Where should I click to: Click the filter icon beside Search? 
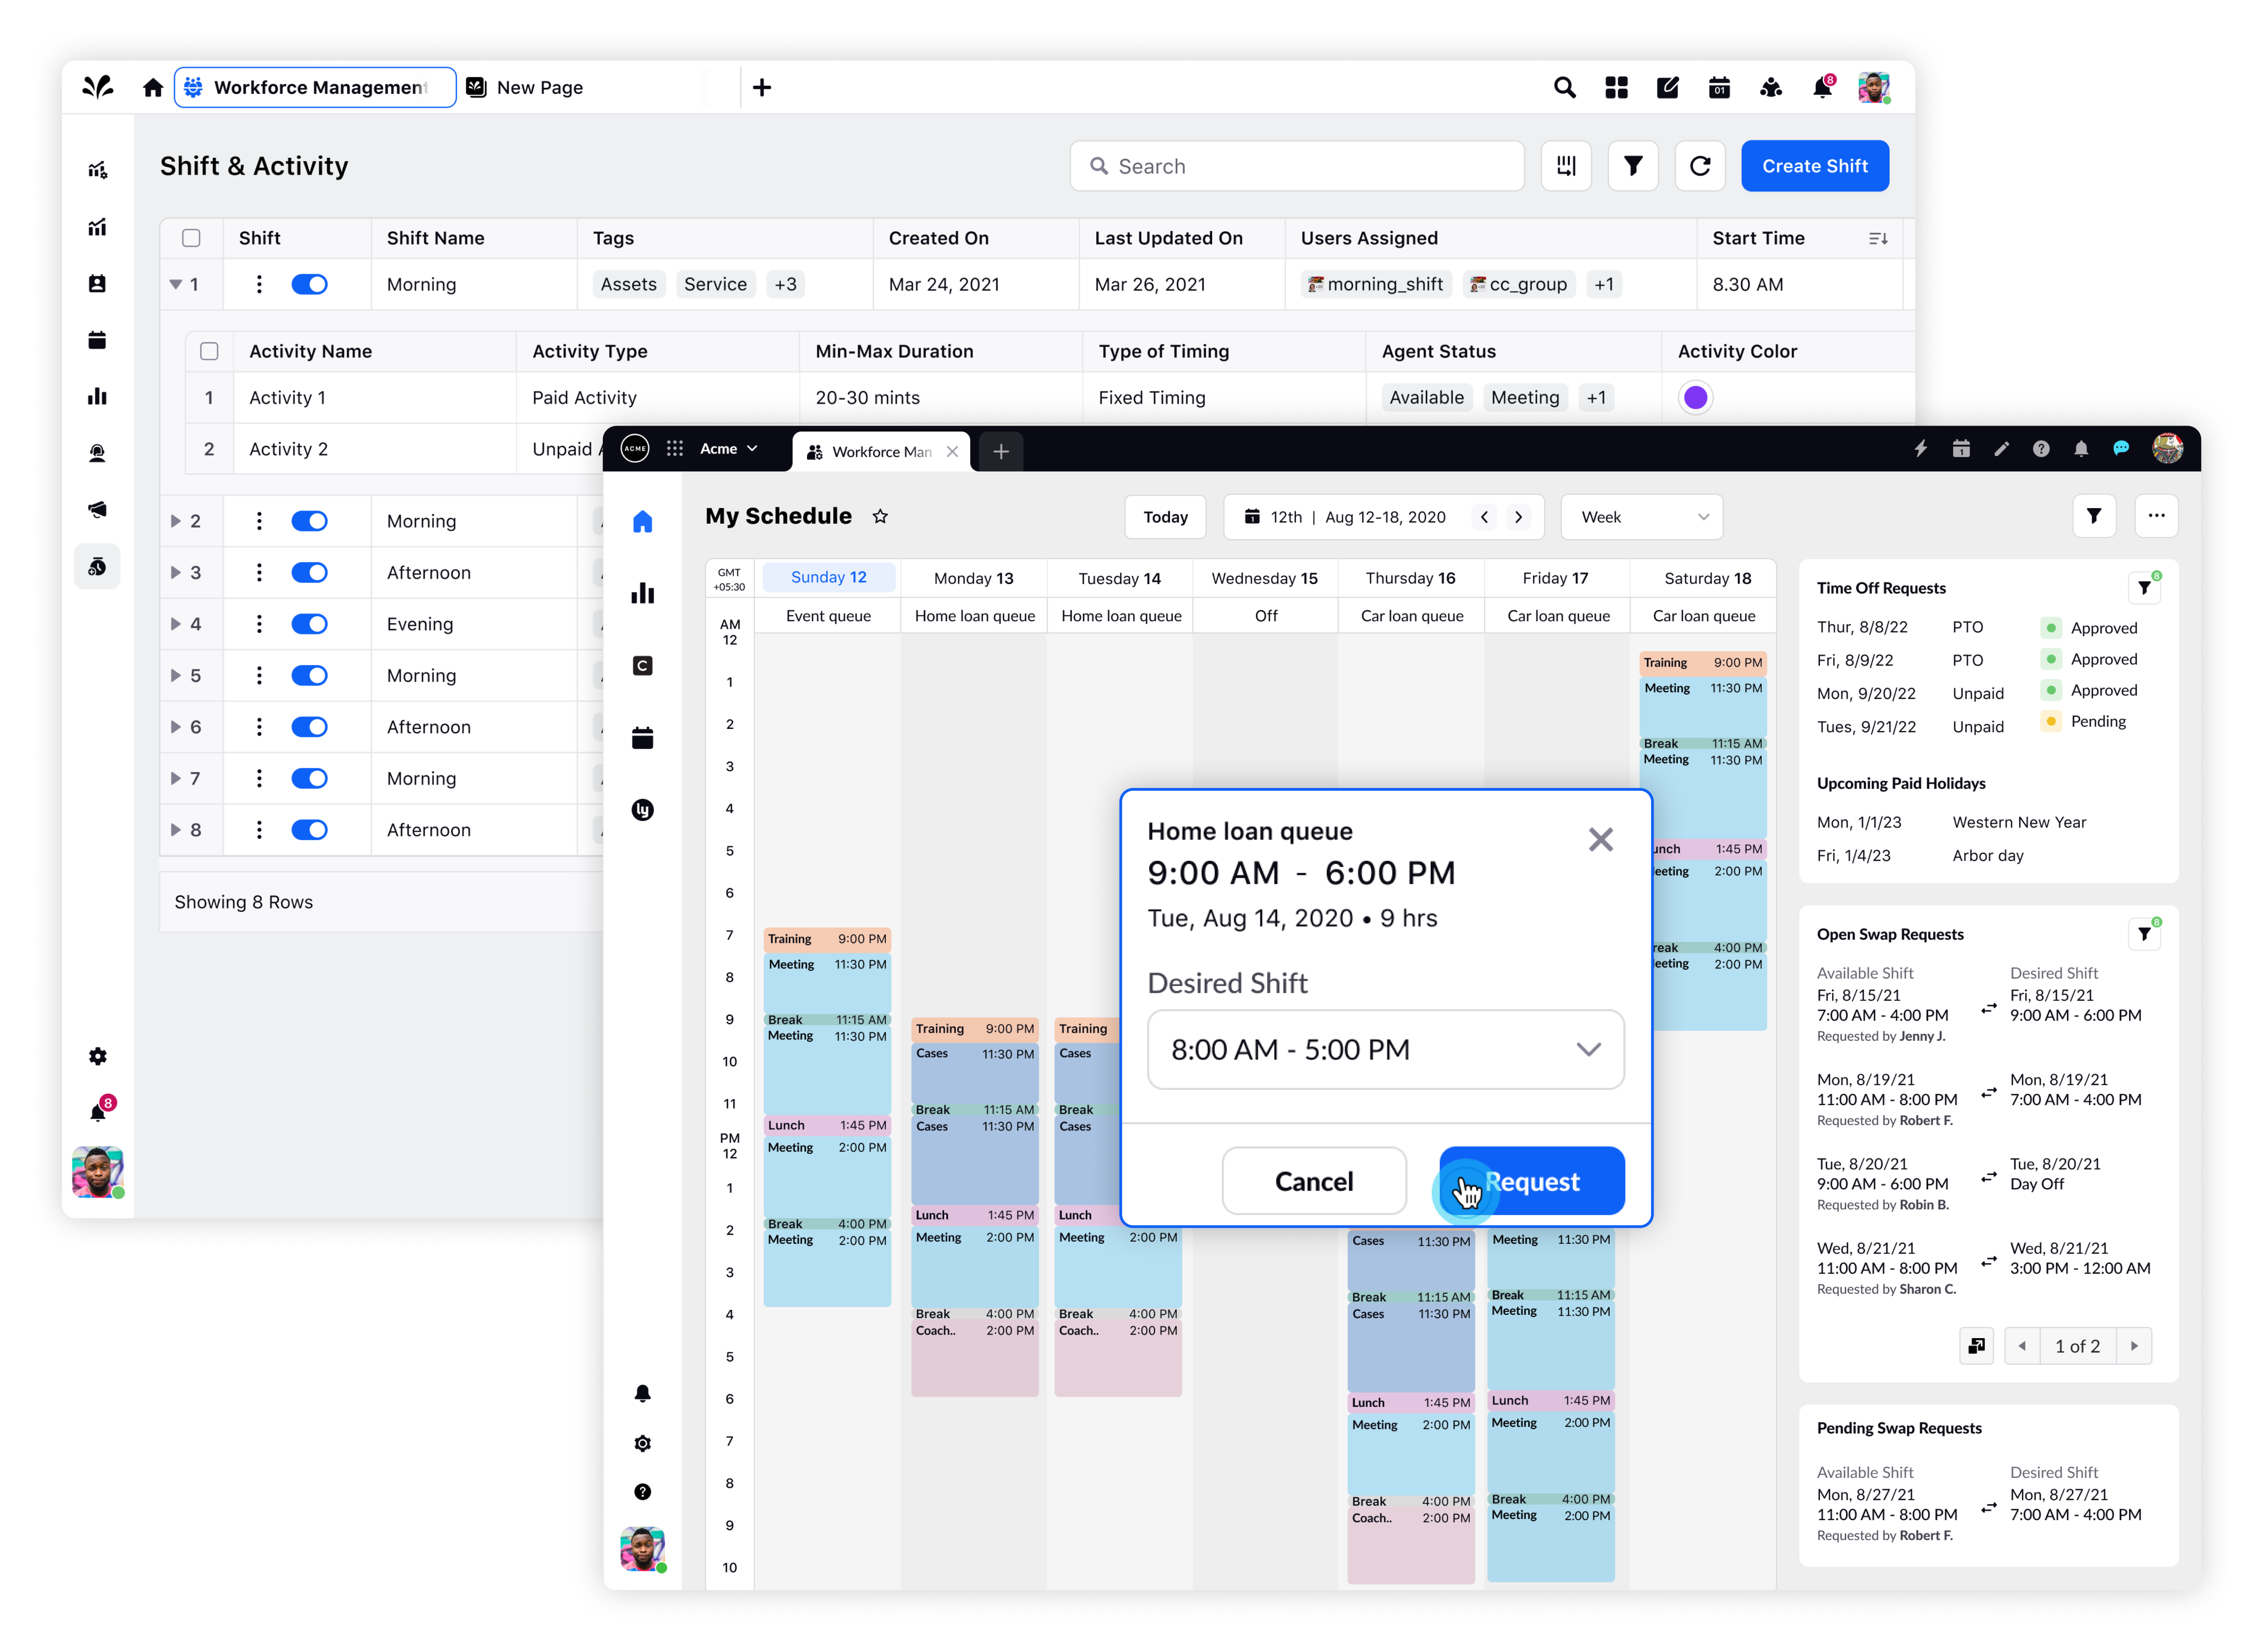(1632, 166)
